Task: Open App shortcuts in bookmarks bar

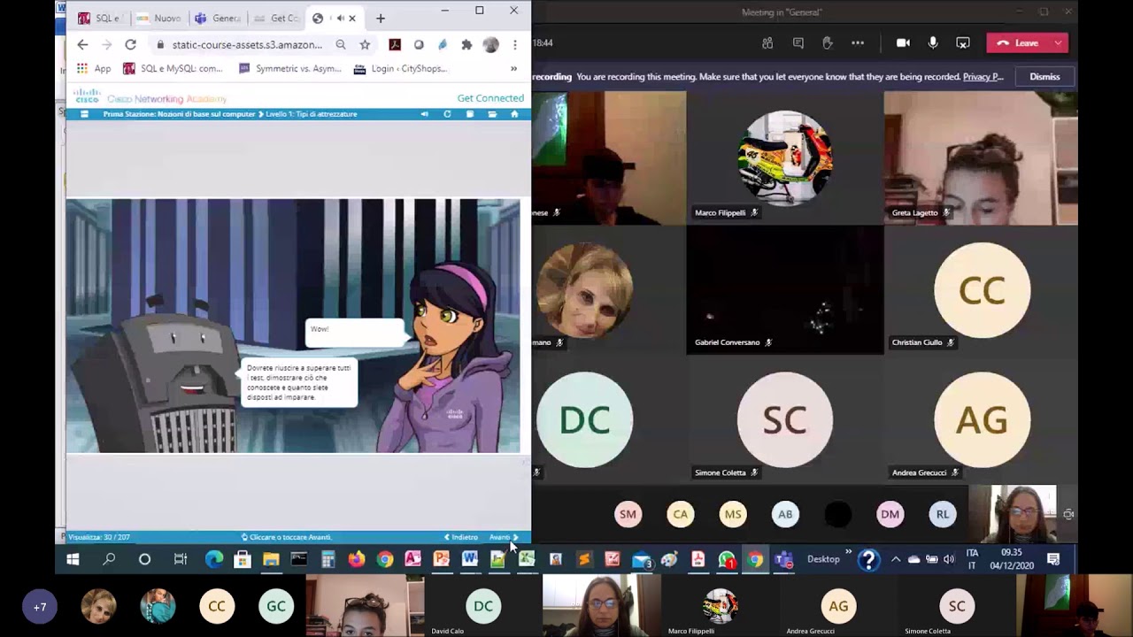Action: tap(93, 68)
